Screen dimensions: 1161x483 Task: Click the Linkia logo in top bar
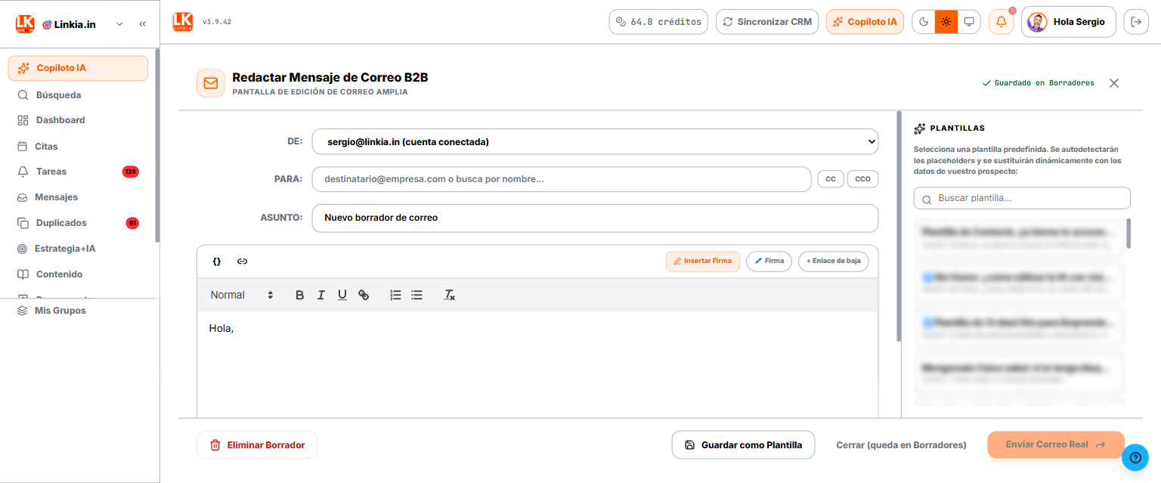pos(183,22)
